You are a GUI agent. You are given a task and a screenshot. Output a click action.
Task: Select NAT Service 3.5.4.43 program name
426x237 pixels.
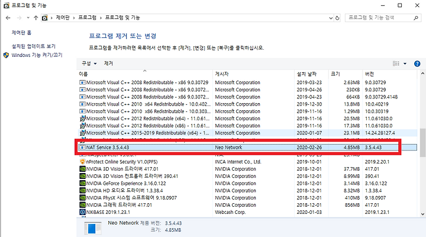[x=108, y=147]
